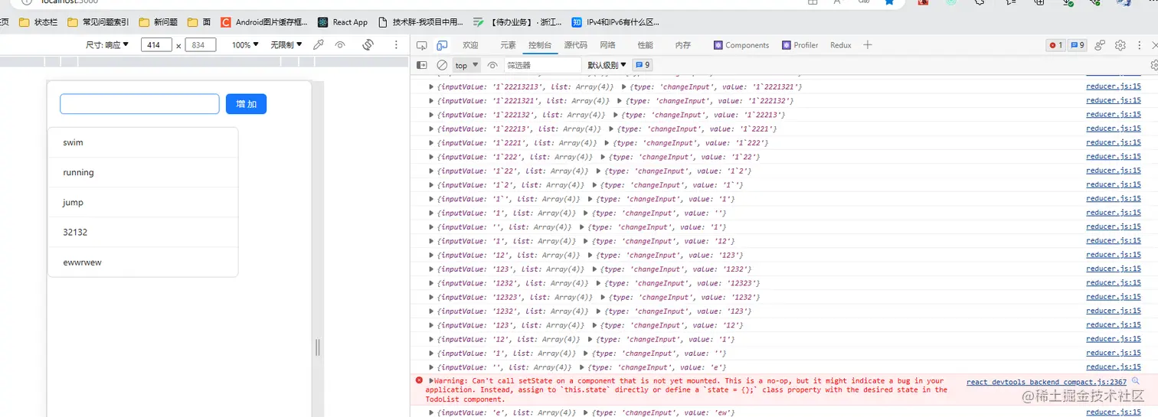Open the Redux tab

click(841, 45)
